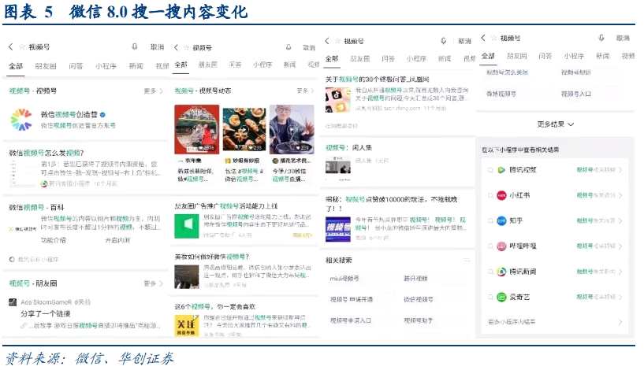644x370 pixels.
Task: Tap 取消 in the 相关搜索 screen
Action: point(464,41)
